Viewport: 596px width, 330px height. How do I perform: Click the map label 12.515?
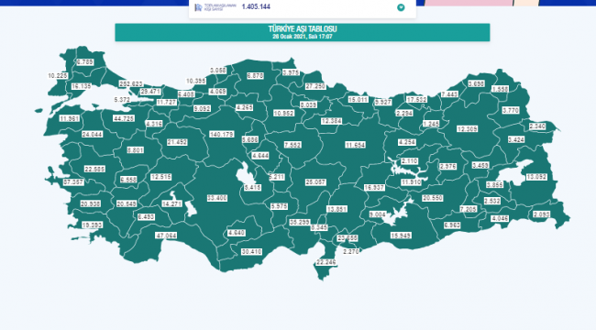160,177
